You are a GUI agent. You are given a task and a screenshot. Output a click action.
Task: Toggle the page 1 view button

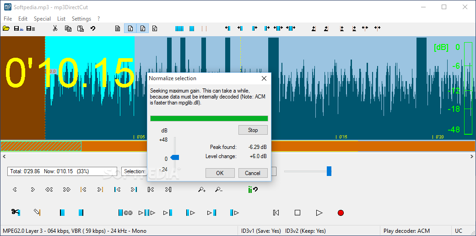pyautogui.click(x=130, y=28)
